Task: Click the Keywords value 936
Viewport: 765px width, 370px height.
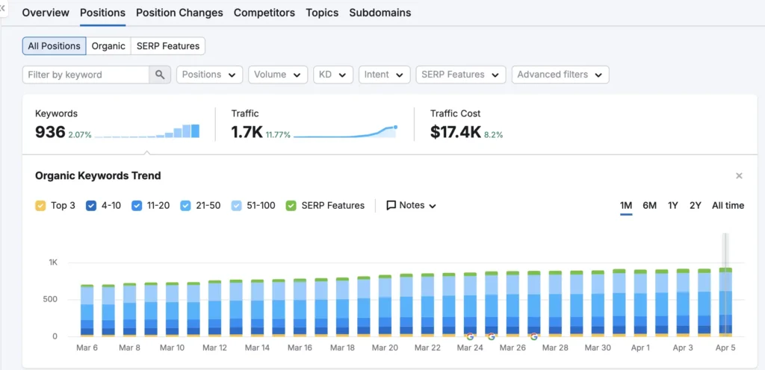Action: pos(50,132)
